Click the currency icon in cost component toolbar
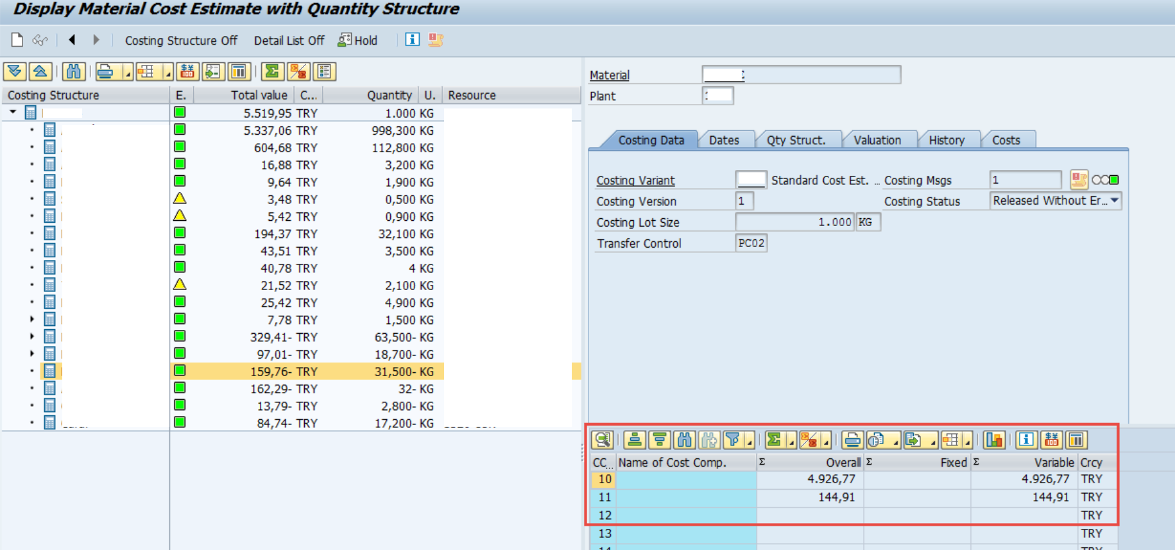This screenshot has height=550, width=1175. pyautogui.click(x=1051, y=440)
